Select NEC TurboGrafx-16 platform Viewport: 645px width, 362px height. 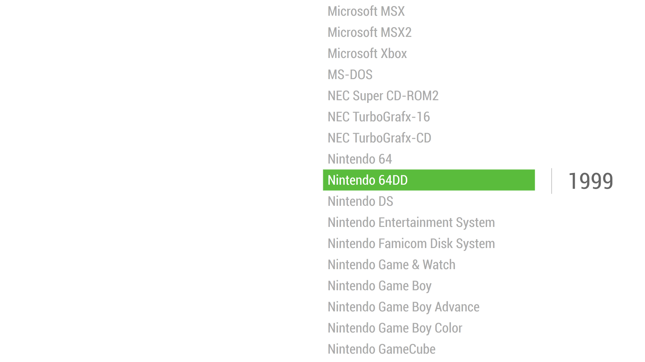[x=379, y=117]
